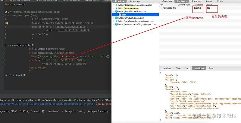Switch to the Sequence view tab
The image size is (241, 123).
(134, 1)
